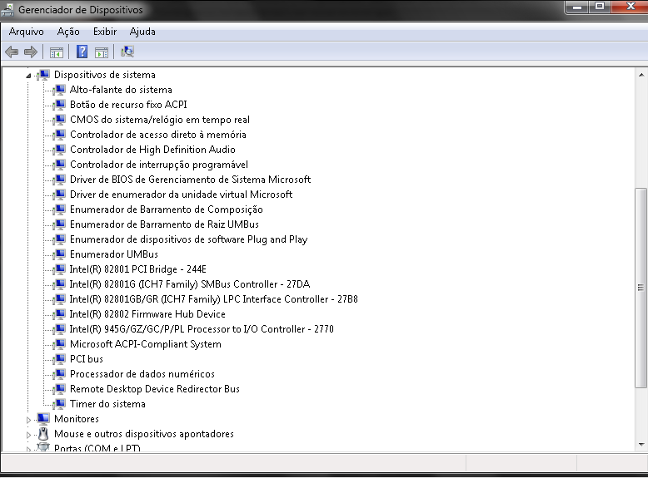This screenshot has height=478, width=648.
Task: Expand the Monitores category
Action: tap(28, 420)
